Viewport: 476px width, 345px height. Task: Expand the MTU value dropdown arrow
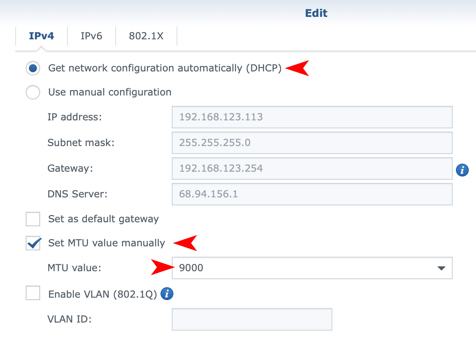[x=441, y=268]
